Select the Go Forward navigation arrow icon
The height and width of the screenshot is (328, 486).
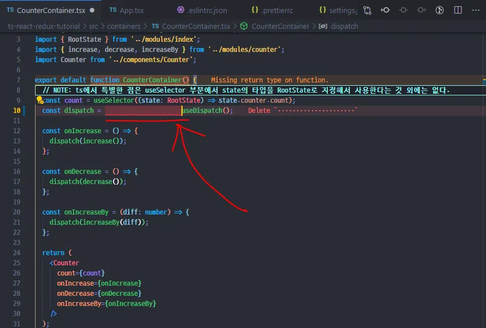coord(422,10)
